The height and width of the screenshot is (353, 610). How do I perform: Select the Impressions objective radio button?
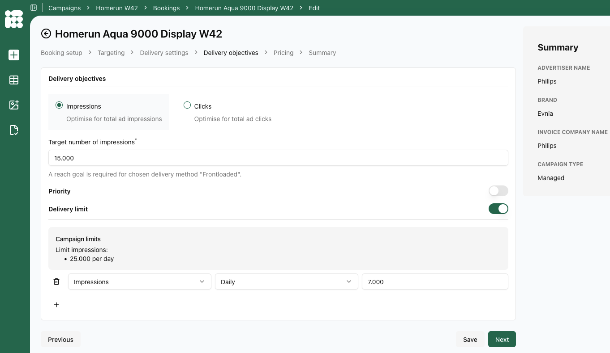59,105
